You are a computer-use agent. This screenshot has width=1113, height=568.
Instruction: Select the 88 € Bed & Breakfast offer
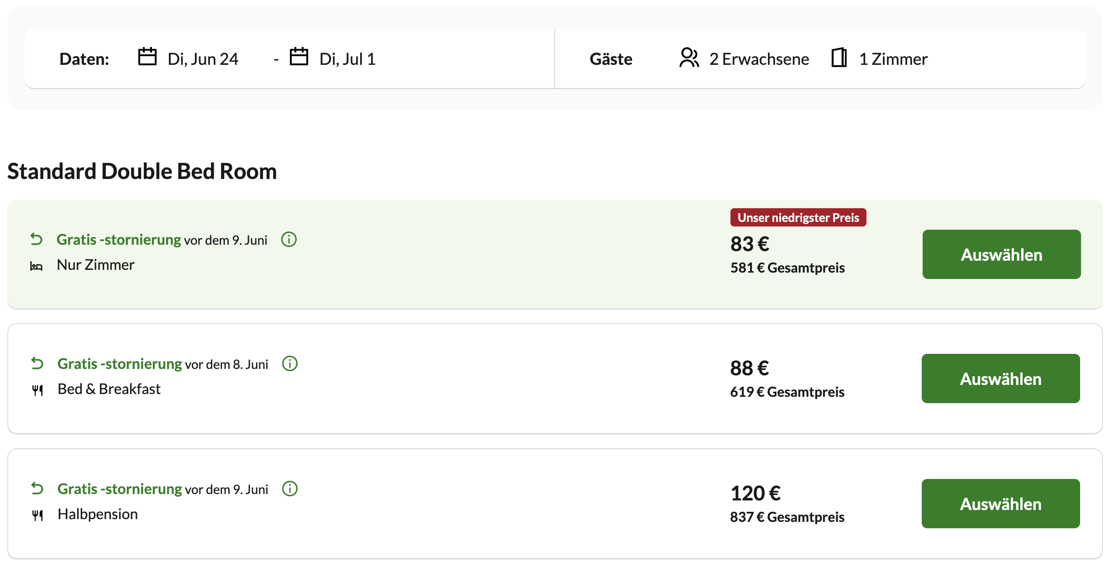coord(1001,379)
